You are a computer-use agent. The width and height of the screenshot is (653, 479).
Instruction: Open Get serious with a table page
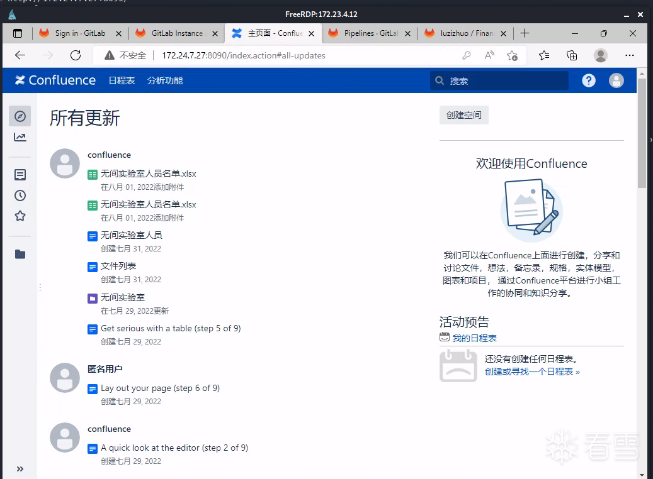[x=171, y=329]
